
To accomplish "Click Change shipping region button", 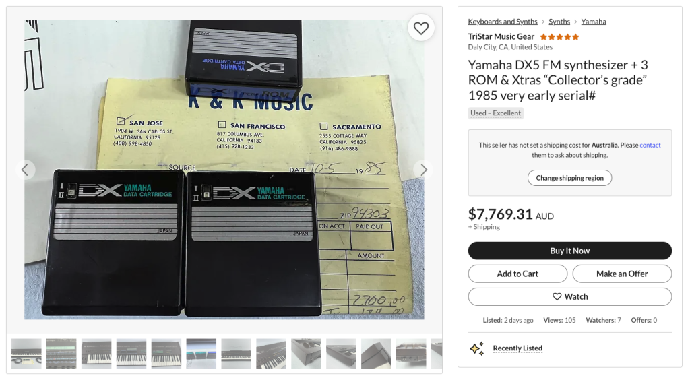I will pos(570,178).
